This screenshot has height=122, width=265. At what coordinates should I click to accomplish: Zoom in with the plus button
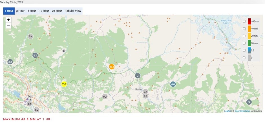pos(8,20)
